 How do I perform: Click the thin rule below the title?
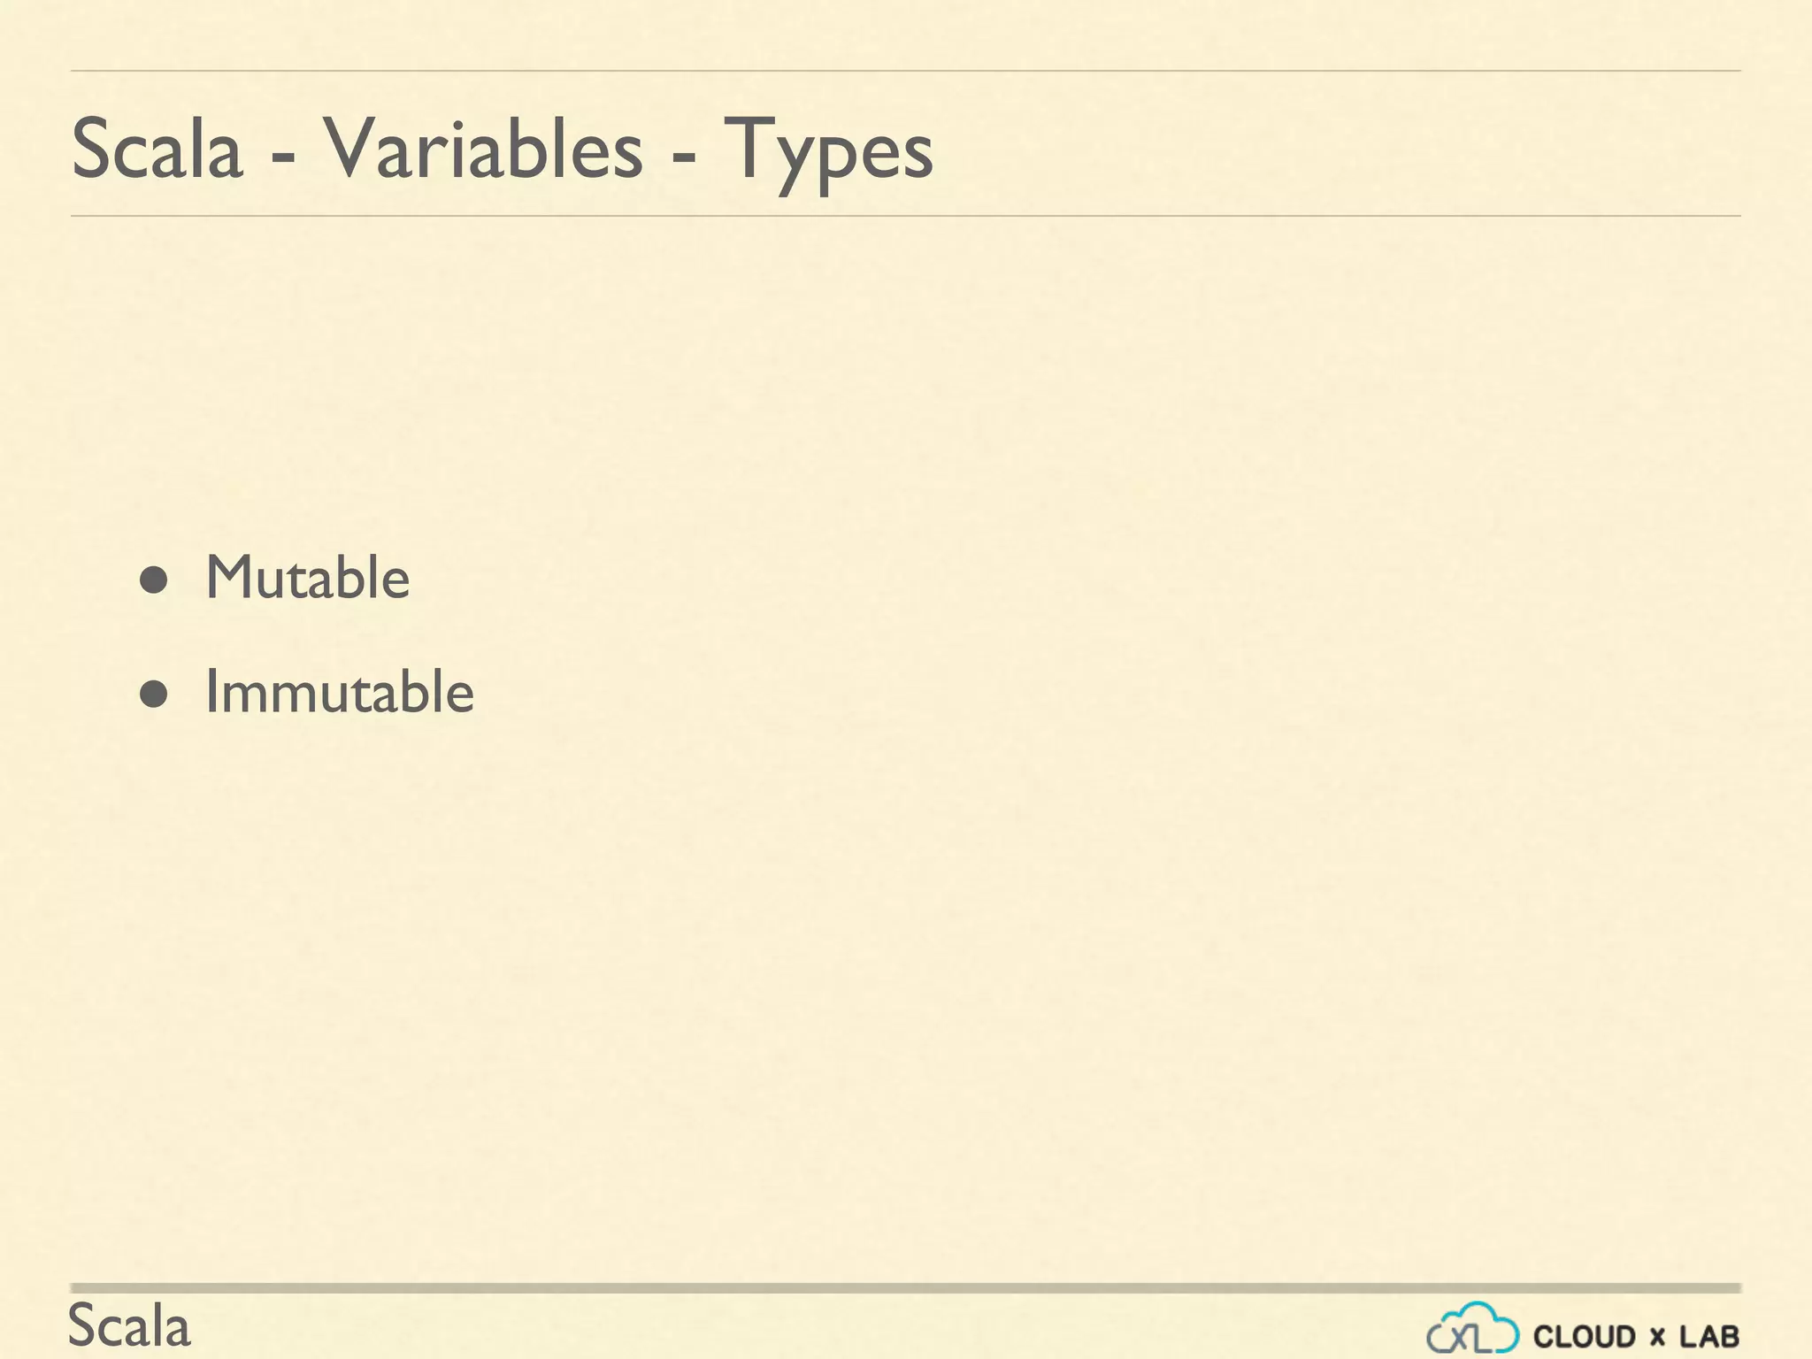904,216
